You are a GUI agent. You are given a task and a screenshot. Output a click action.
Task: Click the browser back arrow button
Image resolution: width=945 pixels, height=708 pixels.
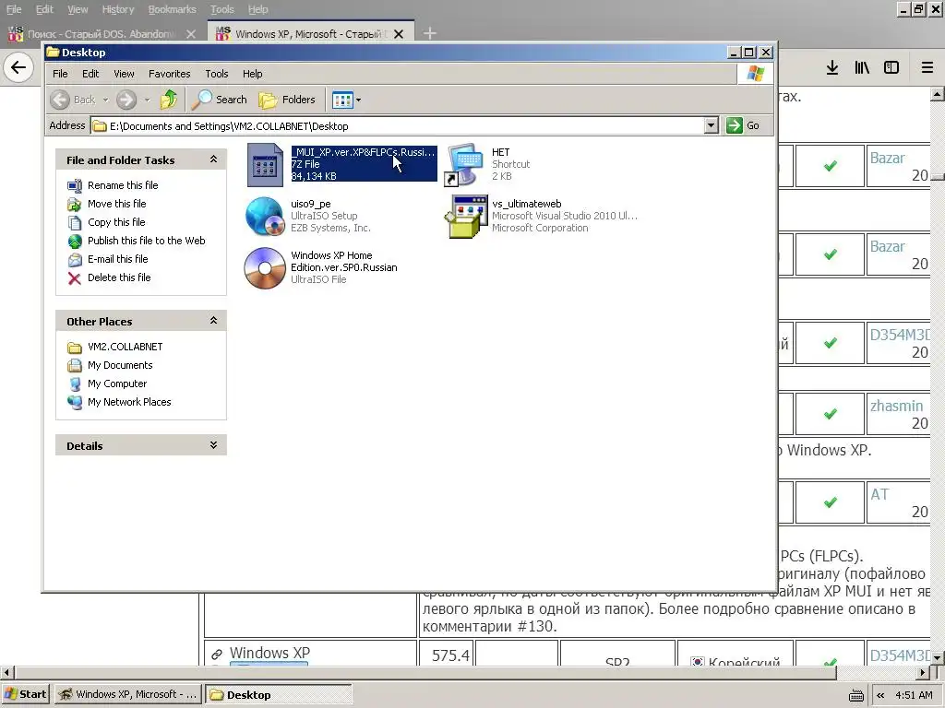click(18, 66)
